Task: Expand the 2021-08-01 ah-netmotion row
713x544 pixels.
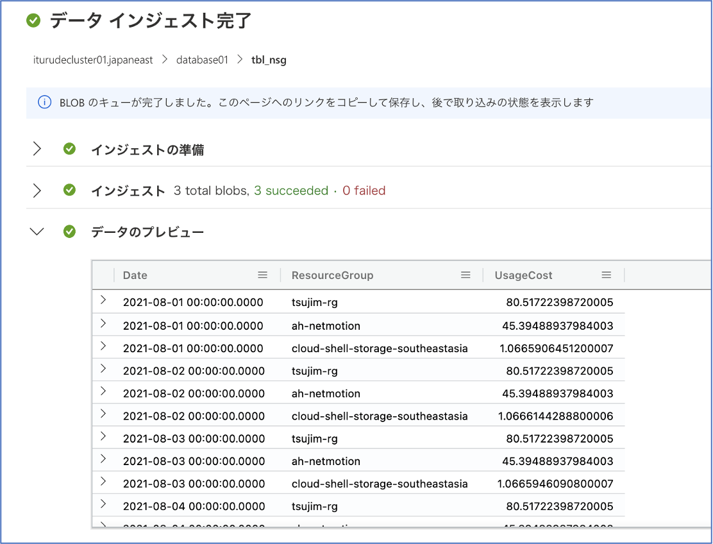Action: tap(104, 323)
